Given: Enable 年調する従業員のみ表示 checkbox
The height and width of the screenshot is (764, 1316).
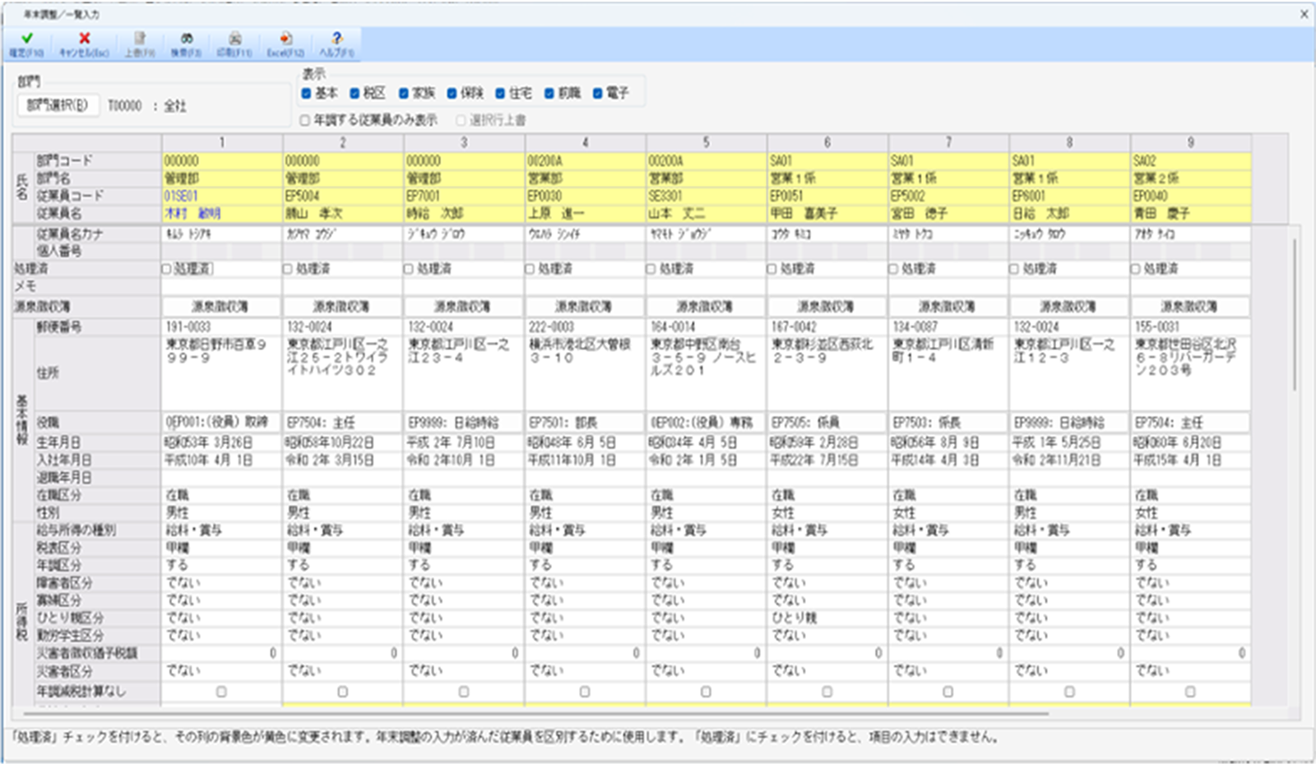Looking at the screenshot, I should pos(305,121).
